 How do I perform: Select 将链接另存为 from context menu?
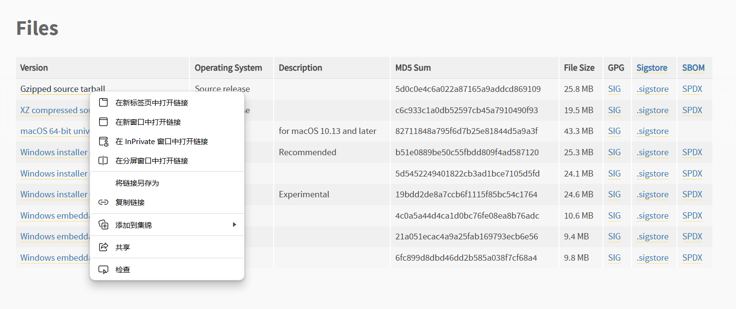coord(137,183)
